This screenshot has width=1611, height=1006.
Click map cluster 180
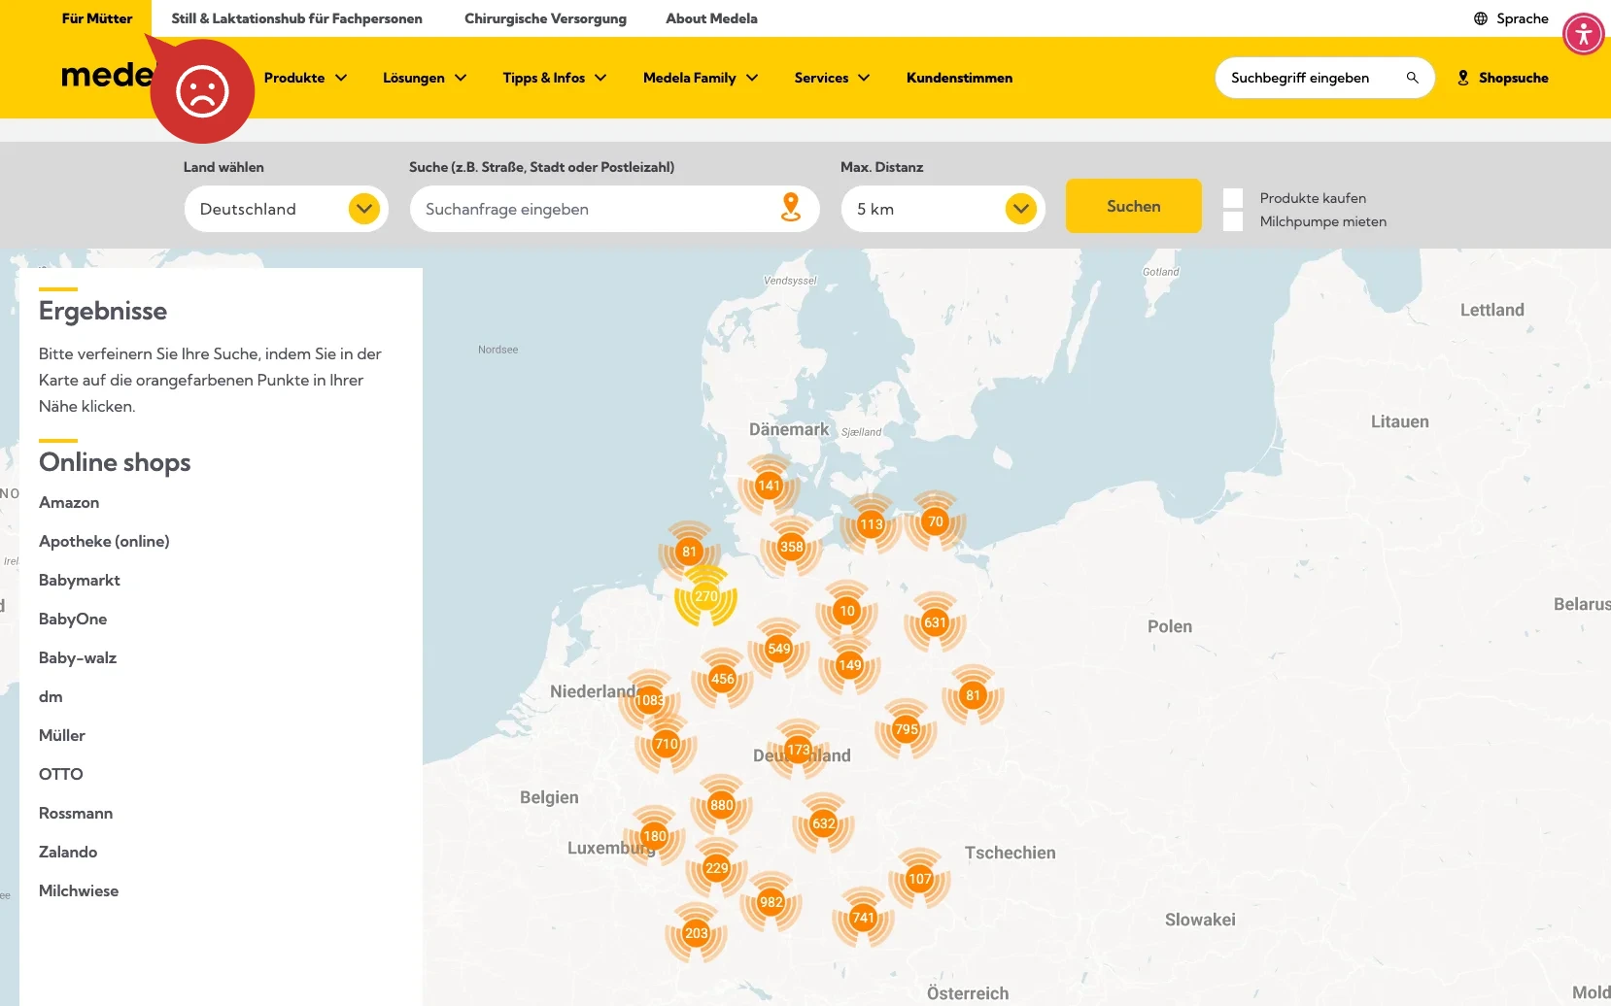click(655, 836)
